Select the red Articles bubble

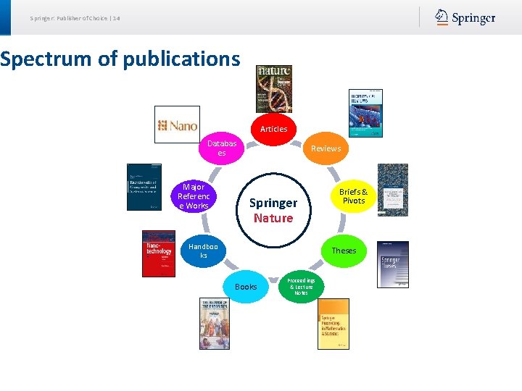273,129
